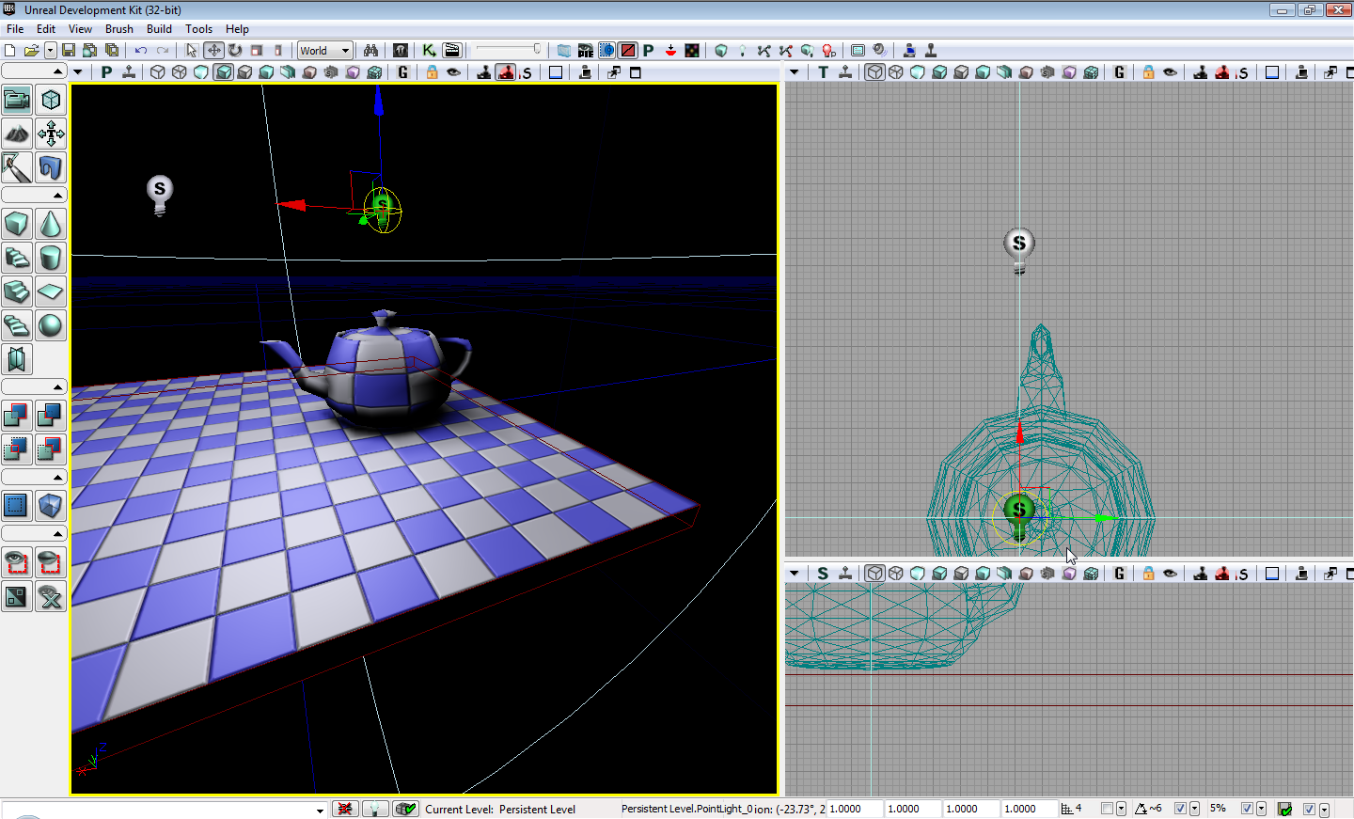Open the World coordinate system dropdown
Screen dimensions: 1354x819
coord(325,51)
